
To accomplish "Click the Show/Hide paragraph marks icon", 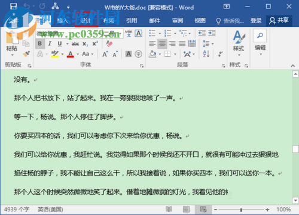I will coord(220,54).
